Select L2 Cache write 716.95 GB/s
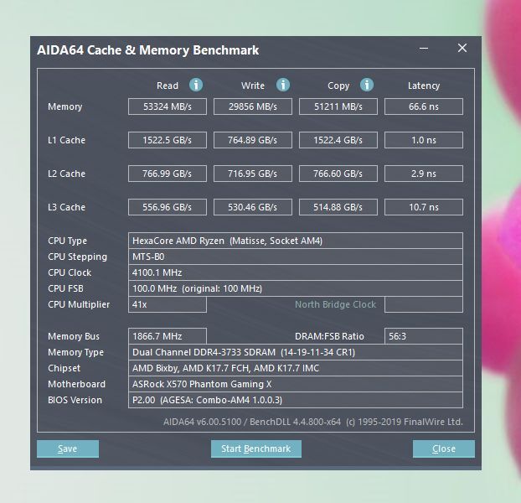This screenshot has height=503, width=521. (253, 174)
